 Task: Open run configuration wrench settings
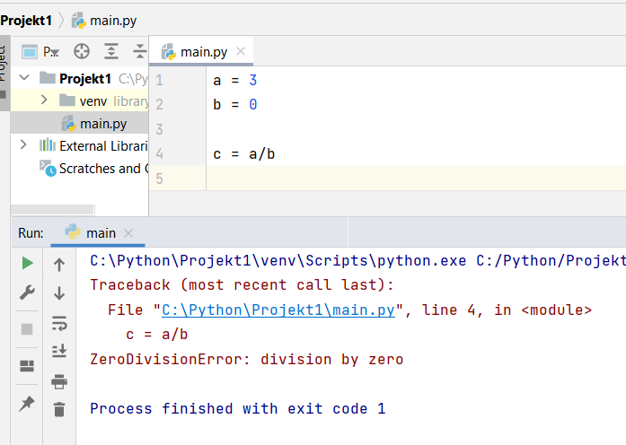[x=27, y=293]
